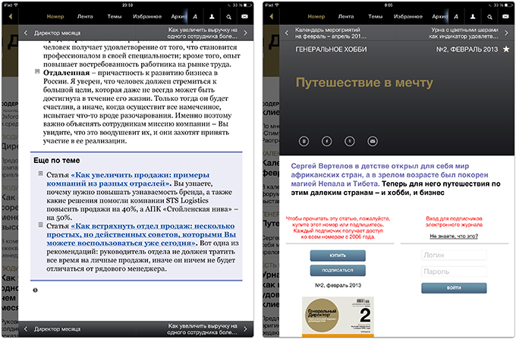This screenshot has height=339, width=516.
Task: Share article via Twitter round icon
Action: pos(350,141)
